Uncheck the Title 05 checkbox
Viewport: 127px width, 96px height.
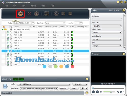pos(8,48)
